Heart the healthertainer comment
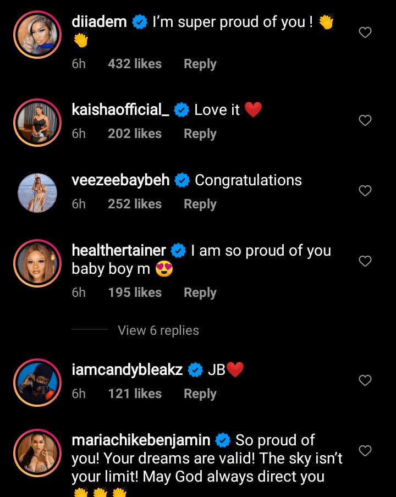Screen dimensions: 396x497 point(365,261)
